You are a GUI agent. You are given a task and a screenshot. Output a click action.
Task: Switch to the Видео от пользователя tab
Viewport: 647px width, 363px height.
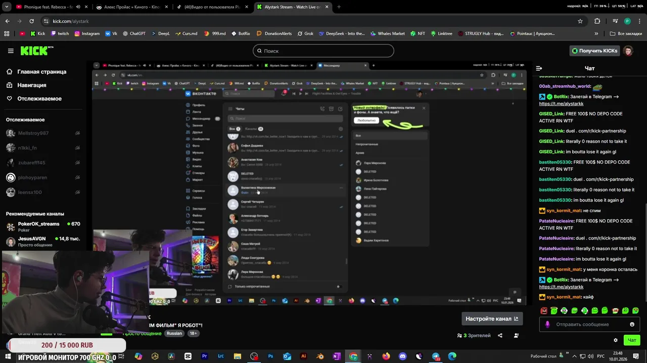(211, 7)
